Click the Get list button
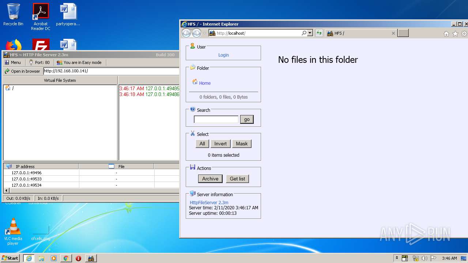The width and height of the screenshot is (468, 263). (237, 179)
